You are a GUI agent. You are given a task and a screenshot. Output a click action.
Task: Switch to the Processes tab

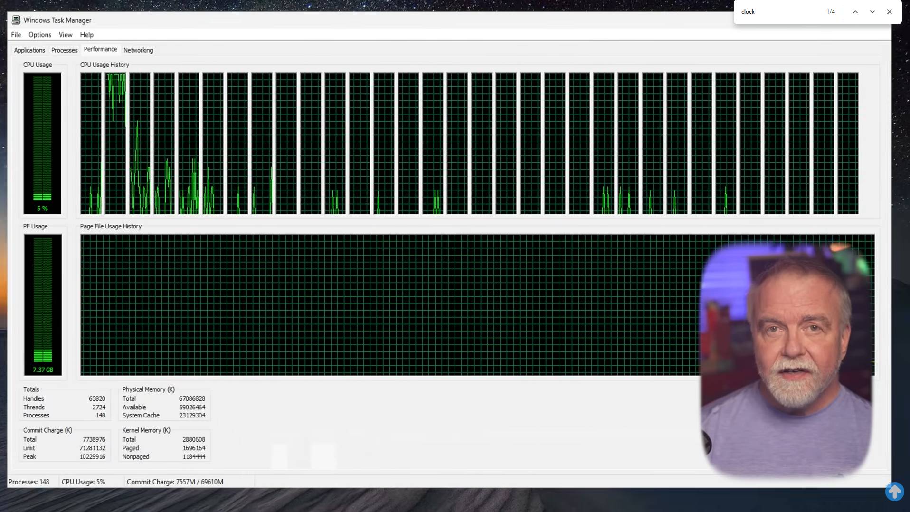(x=64, y=50)
